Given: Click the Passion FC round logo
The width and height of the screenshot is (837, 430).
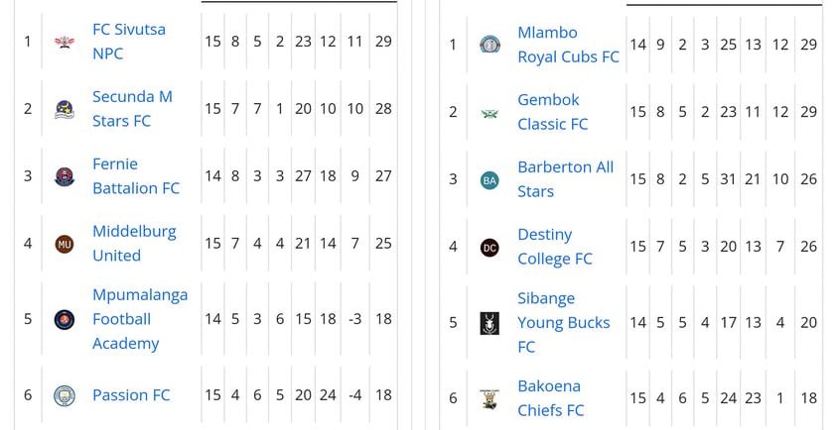Looking at the screenshot, I should pos(65,395).
